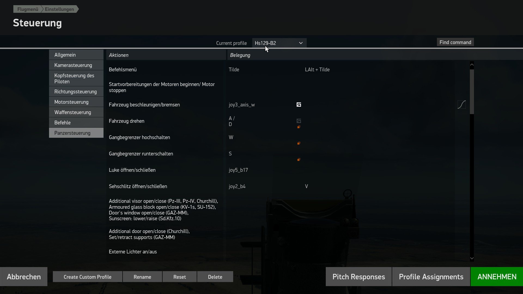The width and height of the screenshot is (523, 294).
Task: Click orange icon on Gangbegrenzer runterschalten row
Action: pyautogui.click(x=299, y=160)
